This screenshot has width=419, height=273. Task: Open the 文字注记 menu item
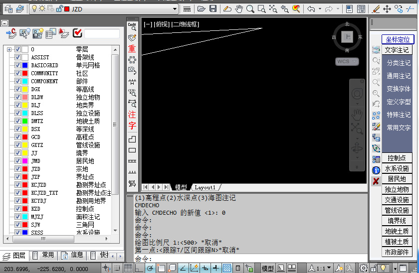[397, 50]
